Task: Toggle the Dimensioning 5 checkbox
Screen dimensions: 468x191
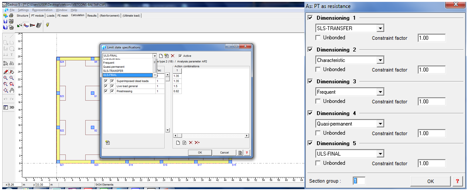Action: pos(310,143)
